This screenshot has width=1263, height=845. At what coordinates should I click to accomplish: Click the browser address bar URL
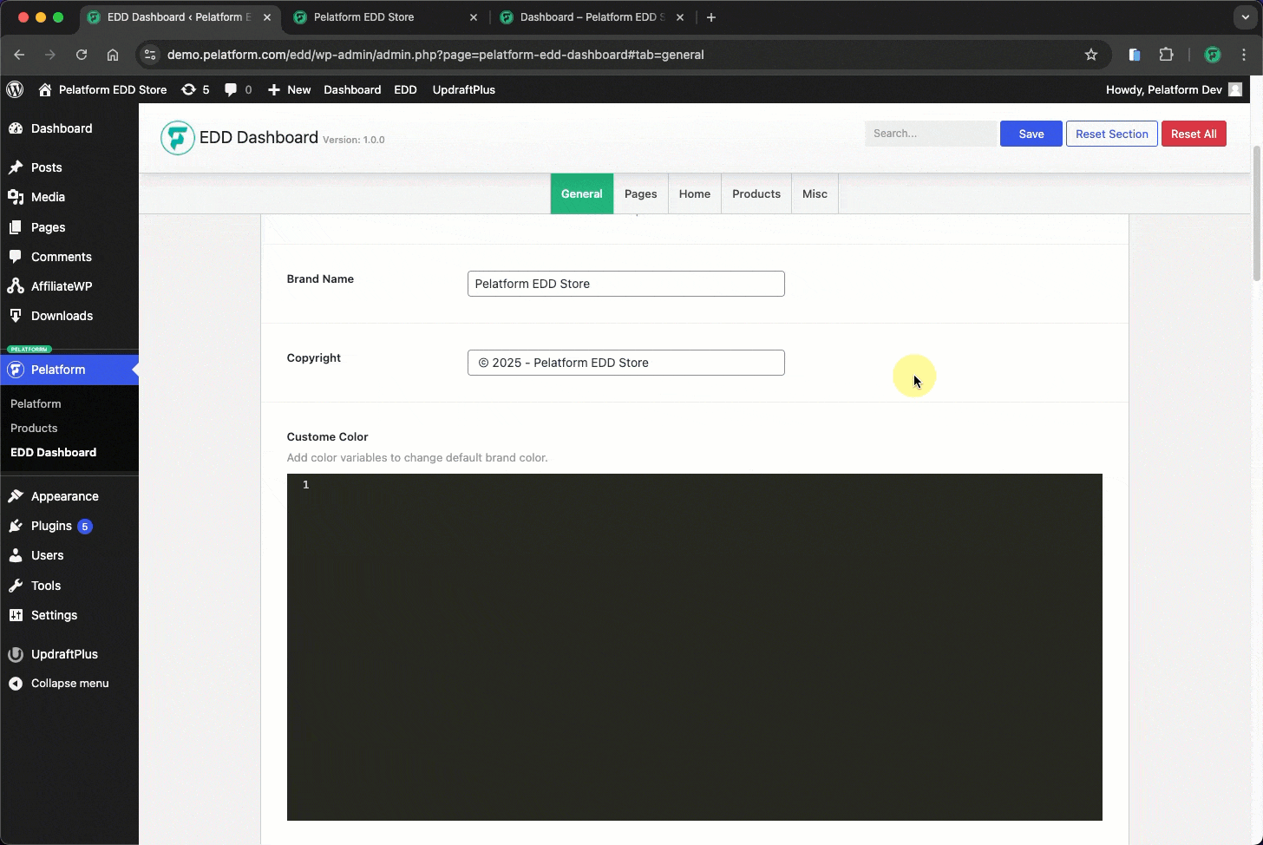(x=435, y=55)
